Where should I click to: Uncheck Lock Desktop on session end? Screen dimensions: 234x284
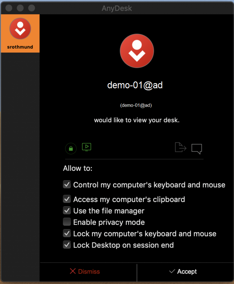(x=67, y=245)
